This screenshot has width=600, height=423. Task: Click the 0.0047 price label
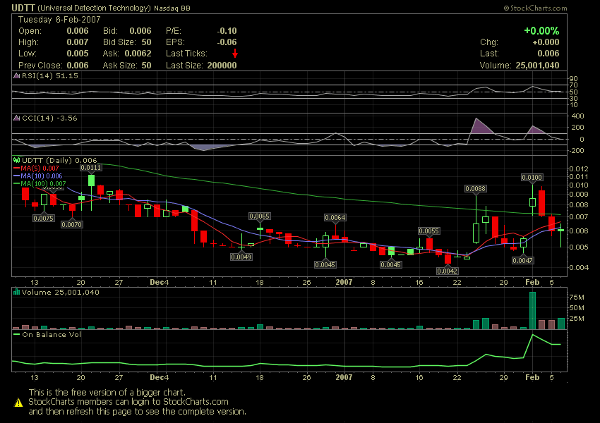coord(522,261)
